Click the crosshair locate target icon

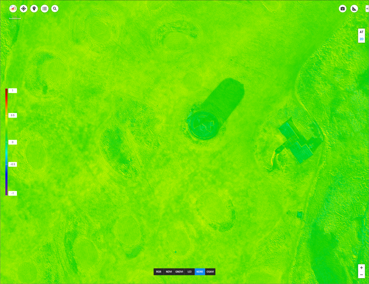(24, 9)
